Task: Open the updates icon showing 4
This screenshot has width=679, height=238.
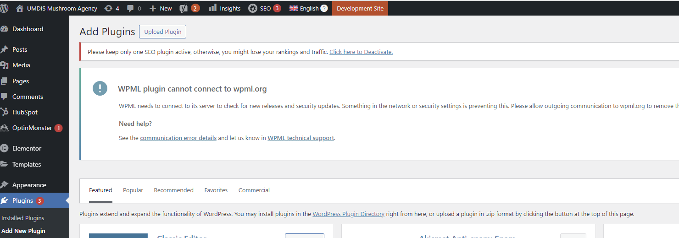Action: coord(108,8)
